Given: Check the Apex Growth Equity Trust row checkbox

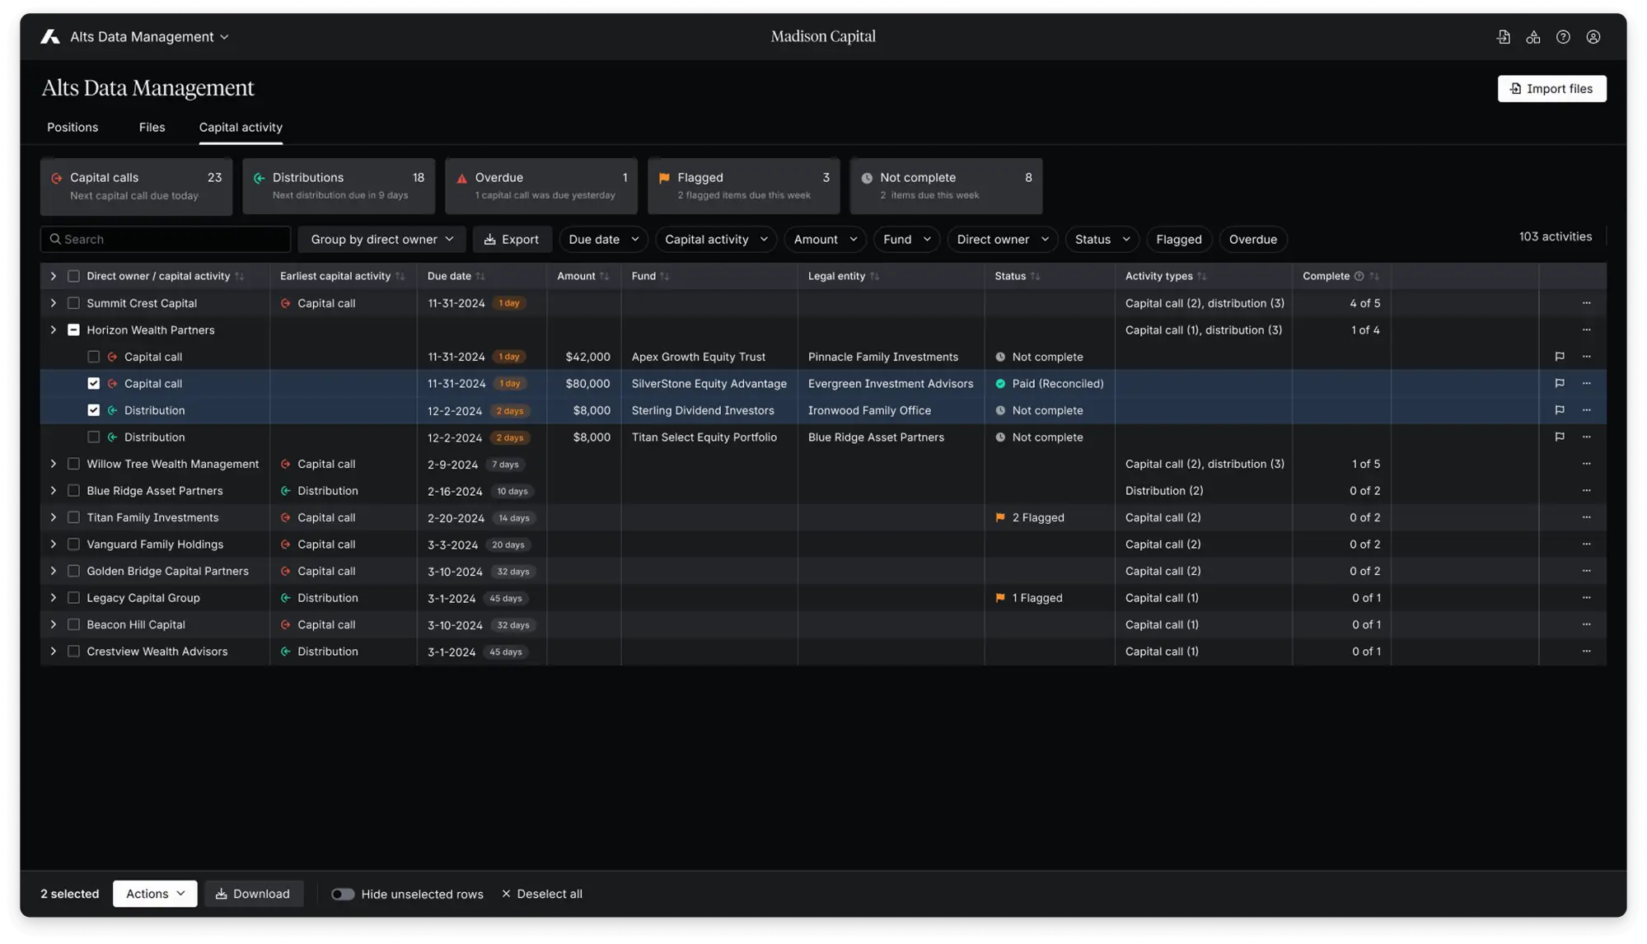Looking at the screenshot, I should (94, 357).
